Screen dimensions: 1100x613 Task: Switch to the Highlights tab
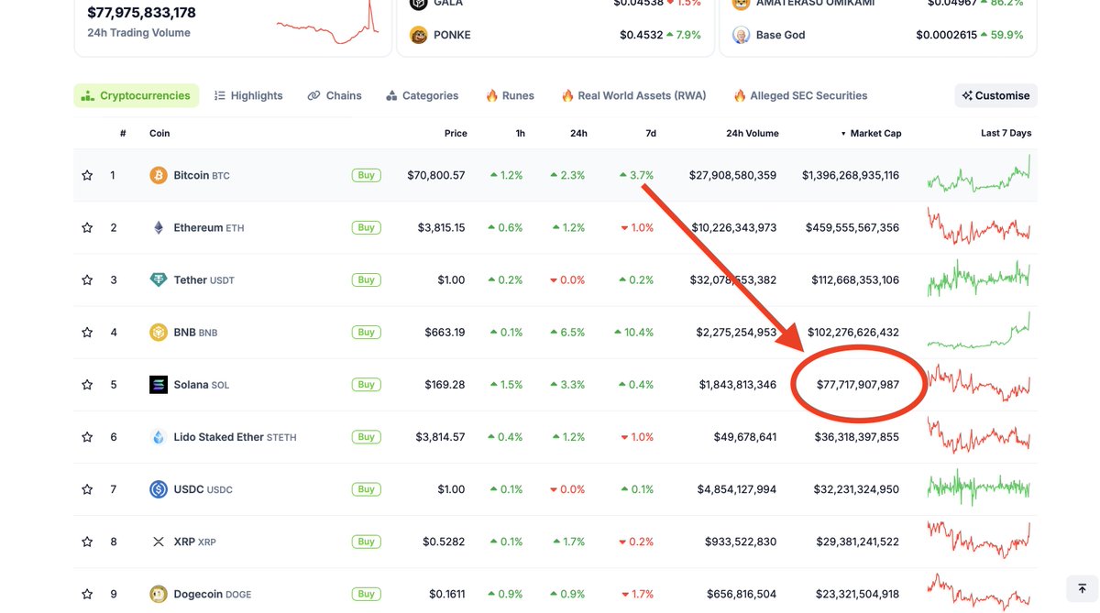[x=248, y=94]
